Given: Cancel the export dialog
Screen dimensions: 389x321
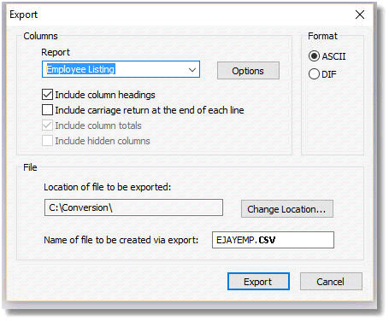Looking at the screenshot, I should [x=331, y=282].
